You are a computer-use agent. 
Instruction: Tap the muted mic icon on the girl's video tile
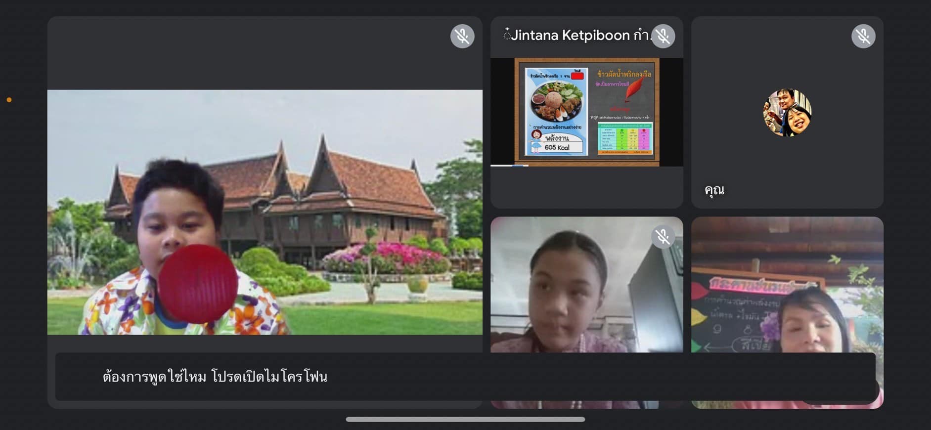(x=663, y=237)
